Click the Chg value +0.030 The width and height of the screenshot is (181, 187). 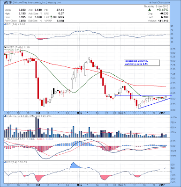tap(164, 14)
